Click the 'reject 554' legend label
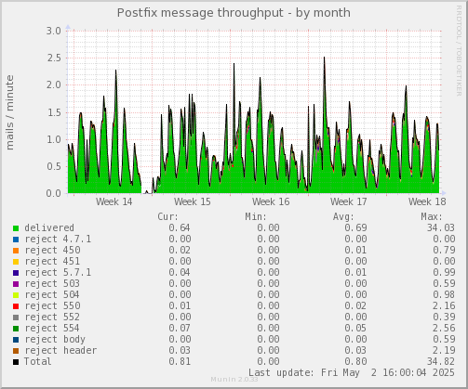The height and width of the screenshot is (389, 468). coord(52,329)
